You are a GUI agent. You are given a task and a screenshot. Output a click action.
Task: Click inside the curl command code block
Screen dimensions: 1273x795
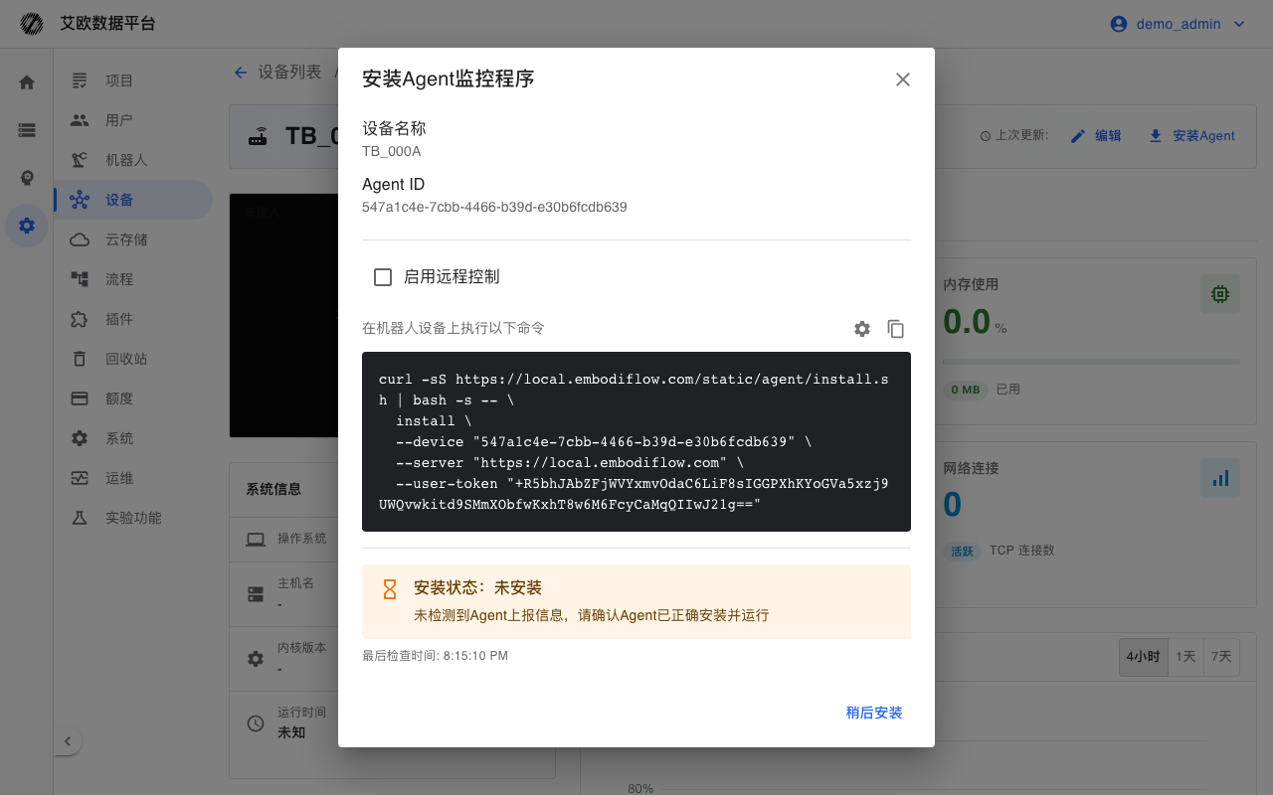636,441
